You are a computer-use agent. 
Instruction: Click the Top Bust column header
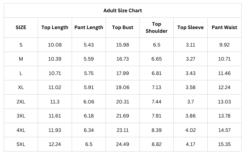coord(123,27)
